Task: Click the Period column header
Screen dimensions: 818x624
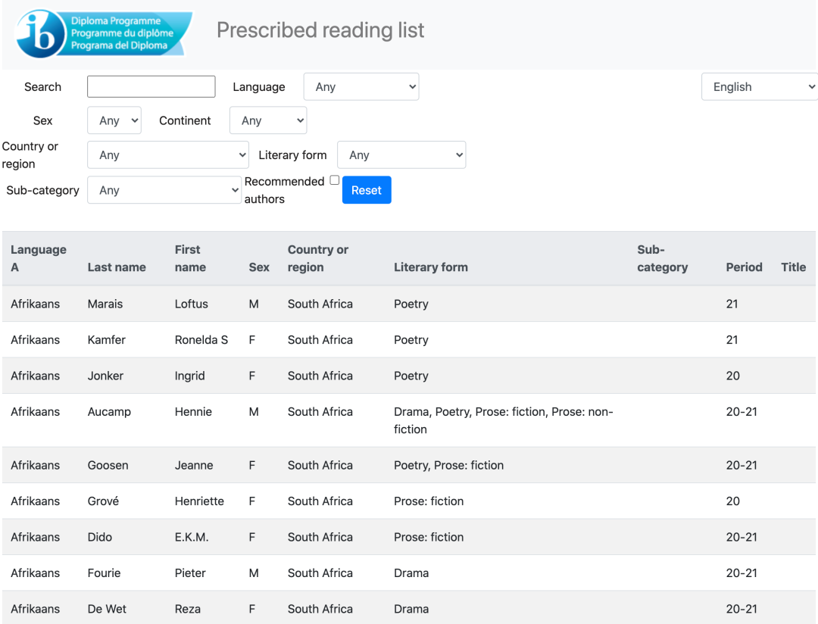Action: tap(744, 267)
